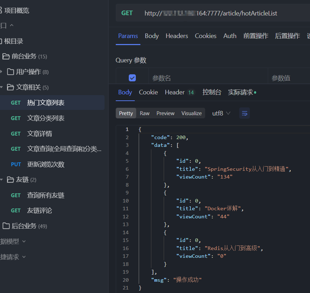310x293 pixels.
Task: Click the 用户操作 folder icon
Action: tap(11, 72)
